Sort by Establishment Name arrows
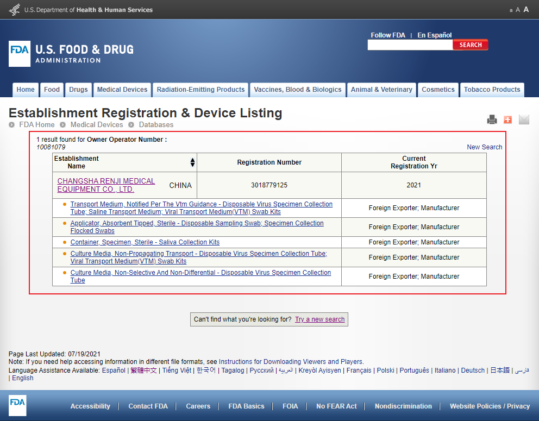 point(192,162)
